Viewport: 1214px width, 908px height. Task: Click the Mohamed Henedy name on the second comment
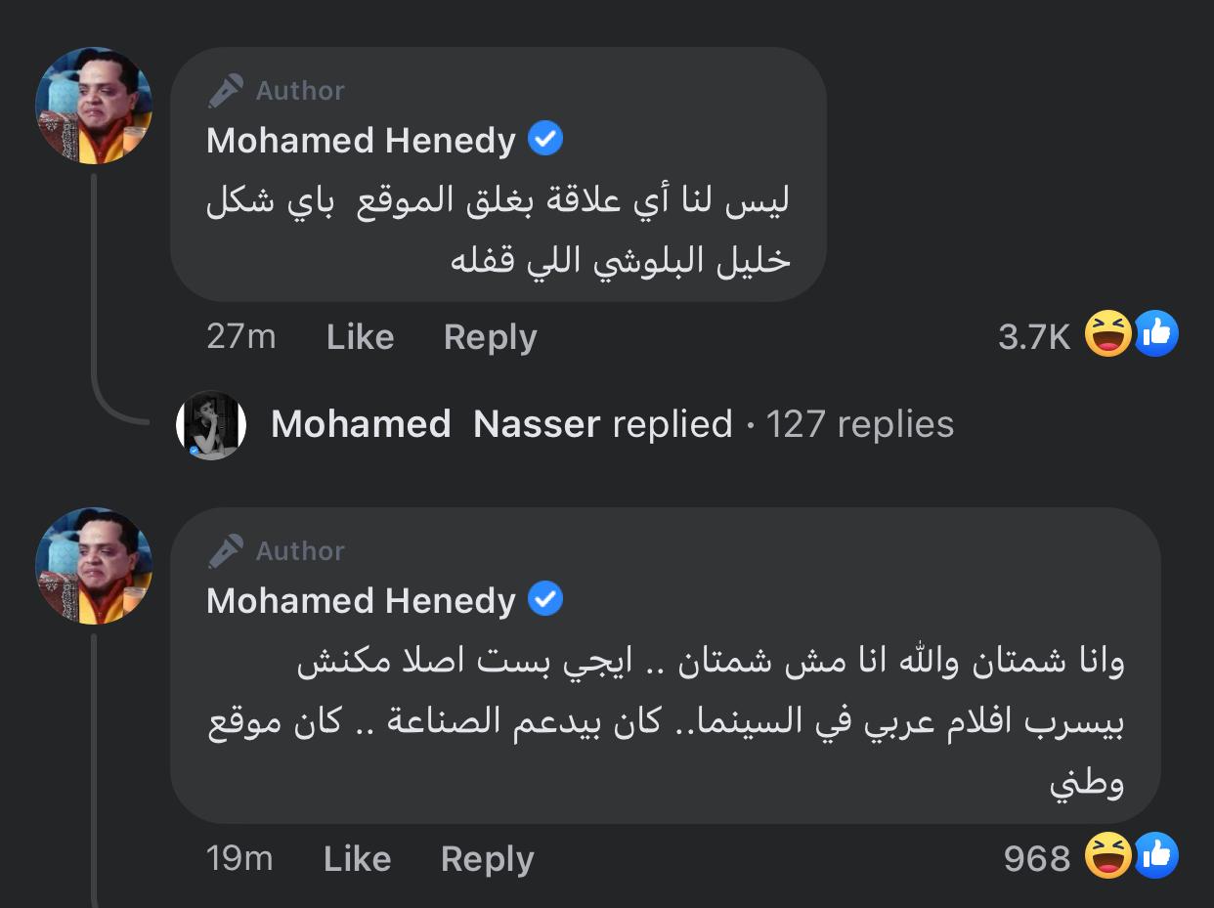[361, 600]
